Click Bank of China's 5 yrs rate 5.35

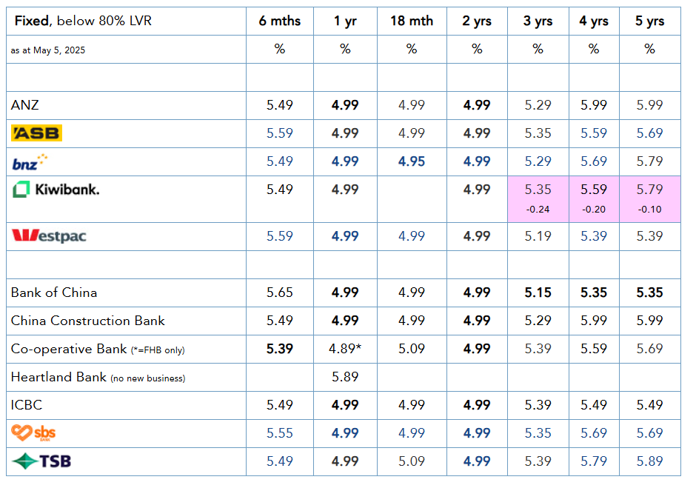click(650, 293)
